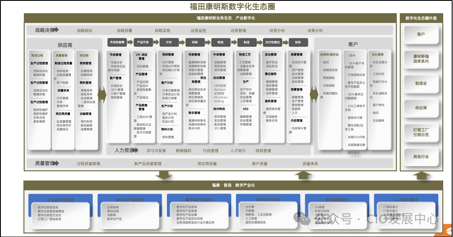Select the 采购管理 column heading

(x=194, y=54)
